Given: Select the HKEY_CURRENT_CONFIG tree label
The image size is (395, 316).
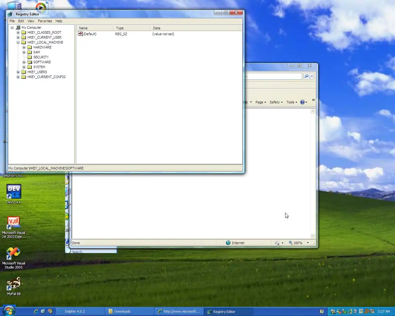Looking at the screenshot, I should coord(46,77).
